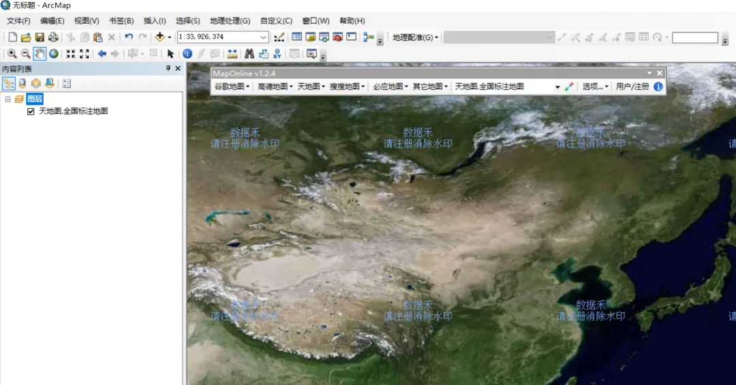Open the 谷歌地图 dropdown

coord(232,86)
